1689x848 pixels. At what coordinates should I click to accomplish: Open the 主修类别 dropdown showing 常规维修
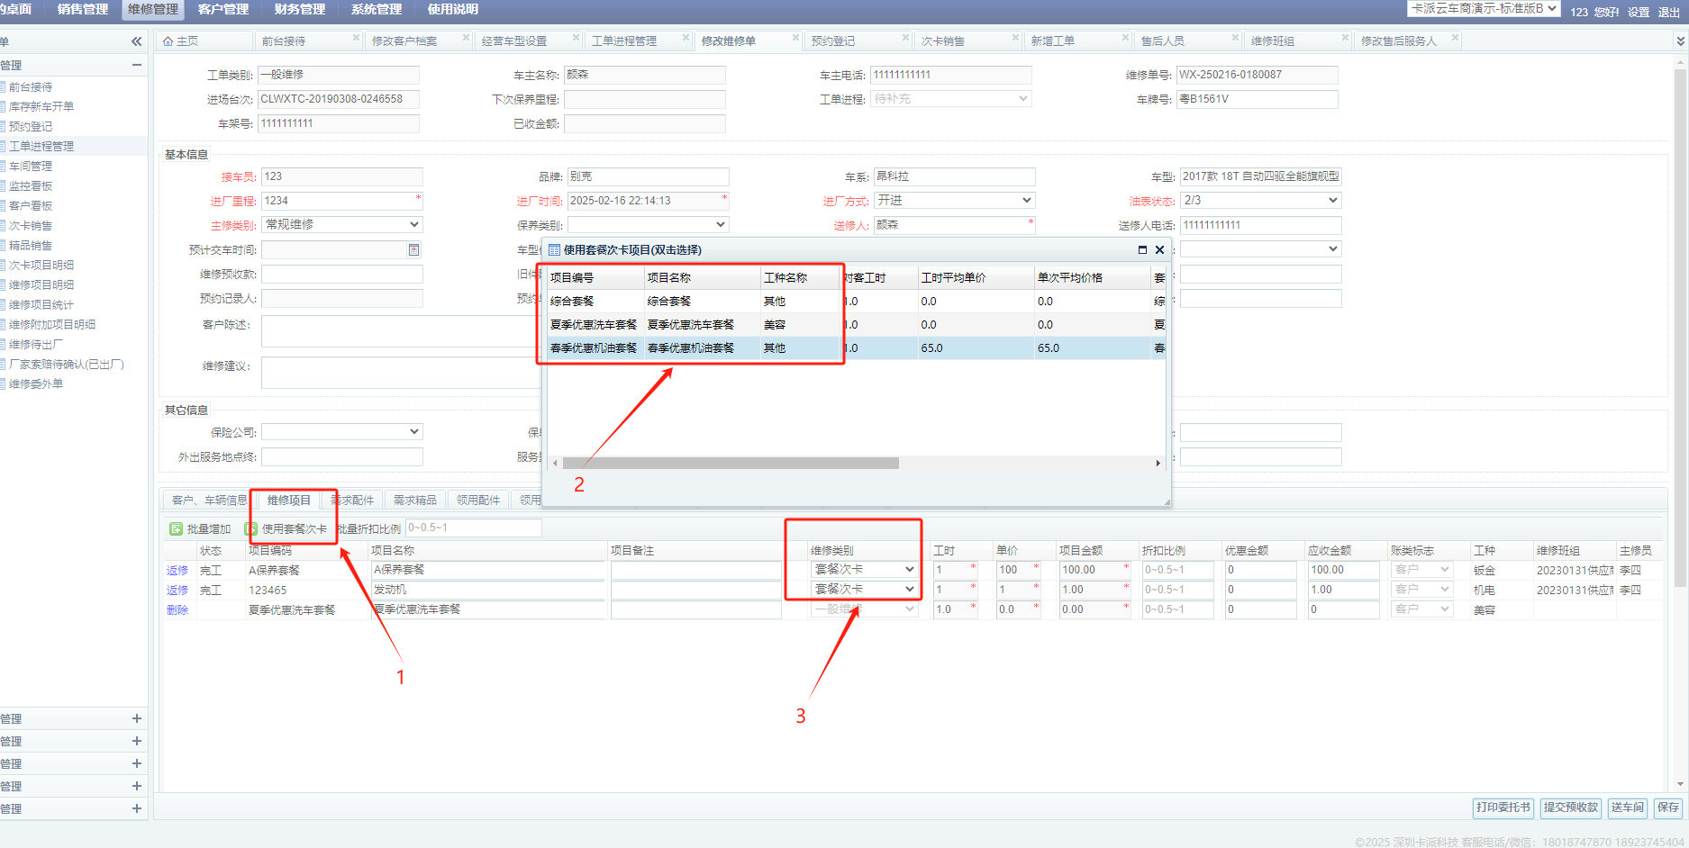414,225
